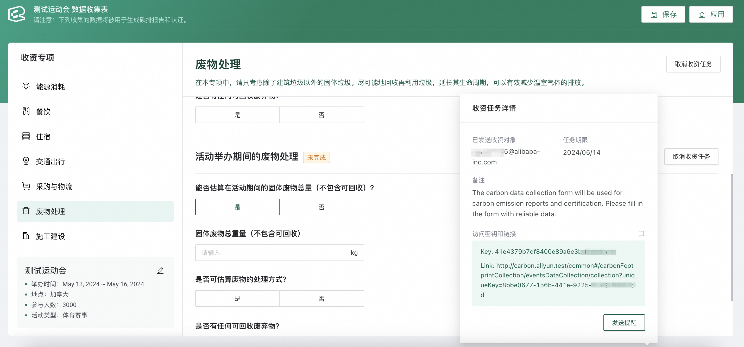744x347 pixels.
Task: Choose 是 for estimating solid waste total
Action: pos(237,207)
